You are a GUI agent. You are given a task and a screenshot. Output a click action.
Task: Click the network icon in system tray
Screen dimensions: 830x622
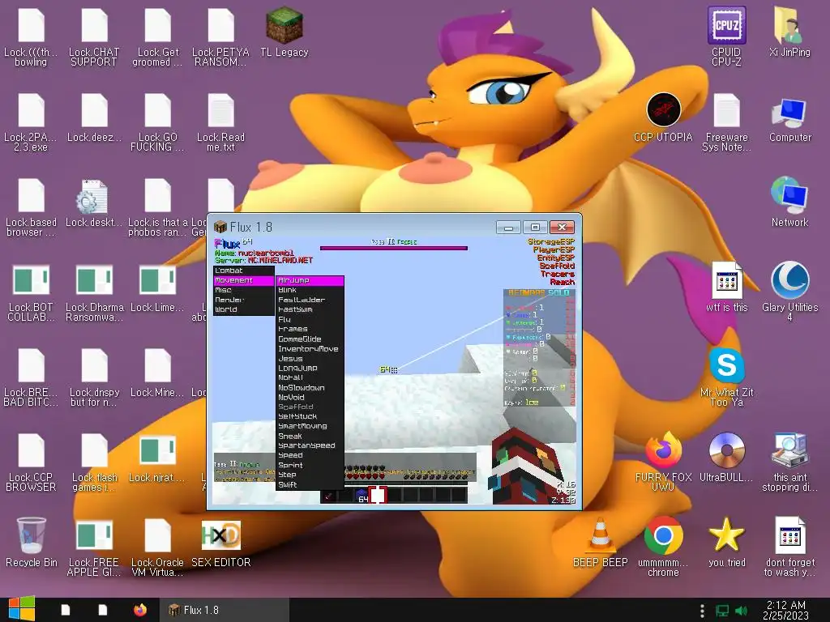point(722,611)
